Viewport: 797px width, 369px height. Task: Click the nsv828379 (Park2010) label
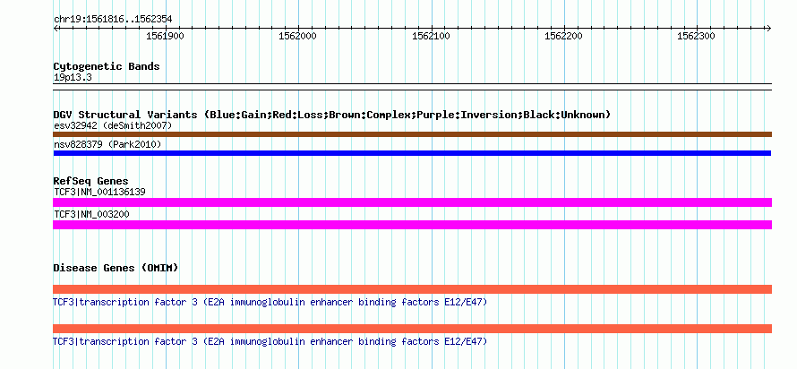(107, 145)
